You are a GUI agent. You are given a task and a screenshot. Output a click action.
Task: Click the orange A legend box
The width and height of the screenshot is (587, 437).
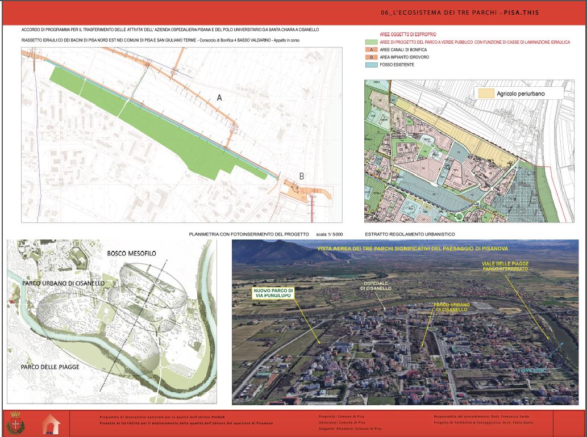pos(370,50)
